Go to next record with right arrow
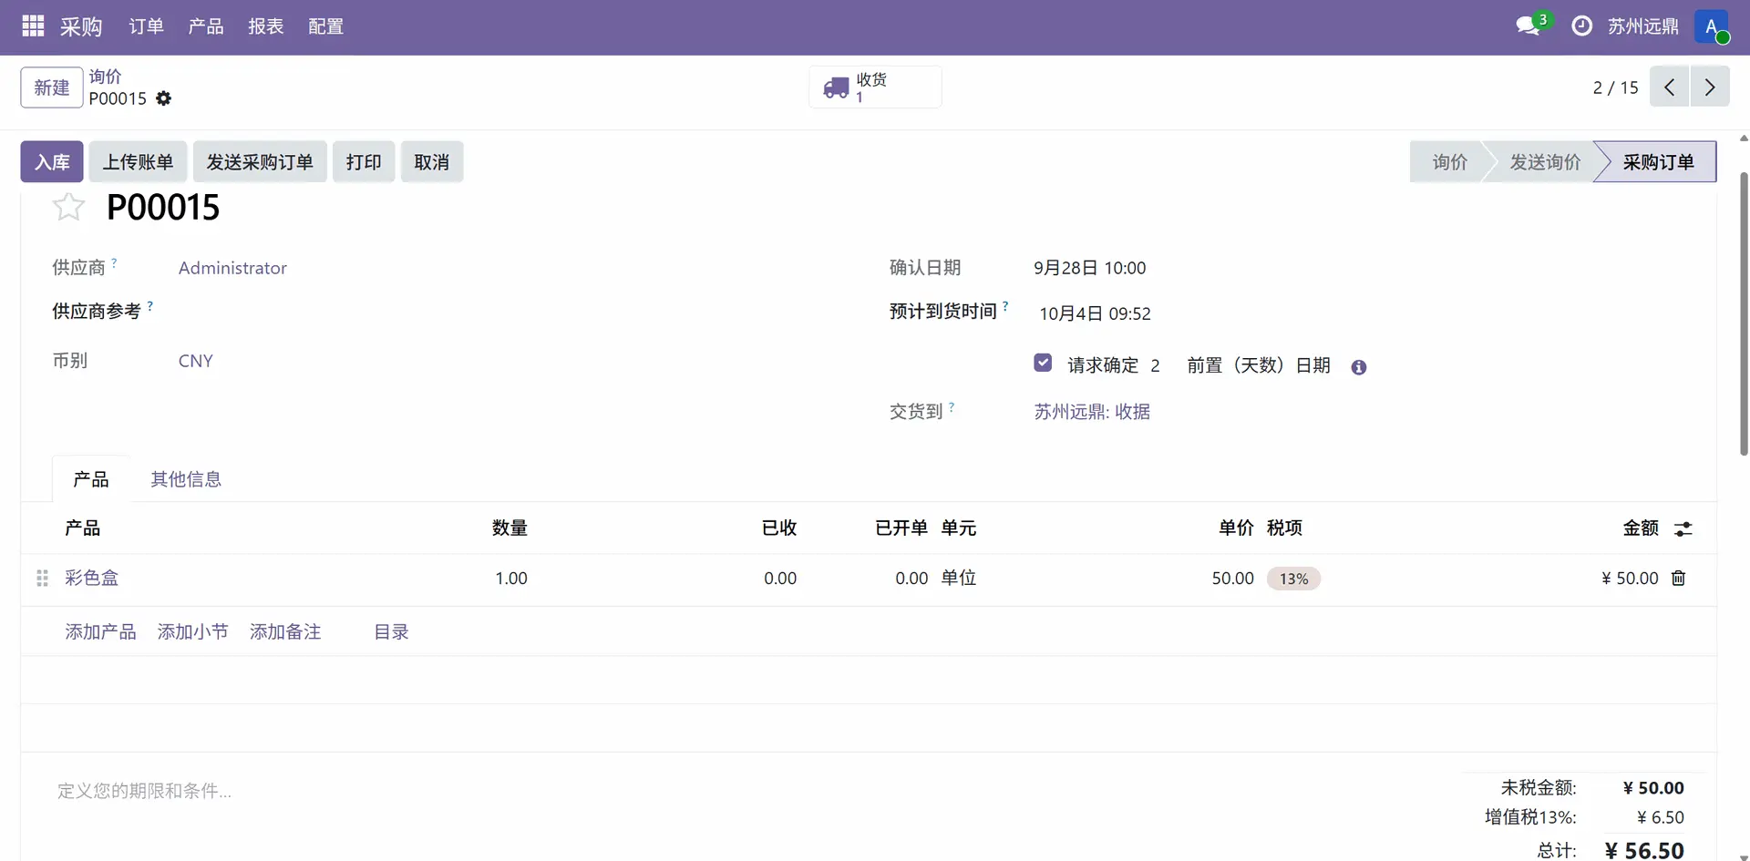1750x861 pixels. tap(1709, 87)
